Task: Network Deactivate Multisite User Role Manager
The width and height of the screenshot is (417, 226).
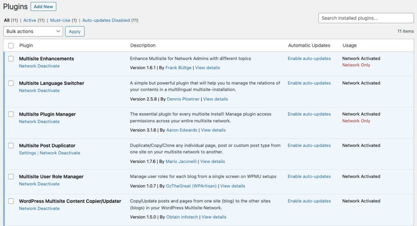Action: [x=40, y=184]
